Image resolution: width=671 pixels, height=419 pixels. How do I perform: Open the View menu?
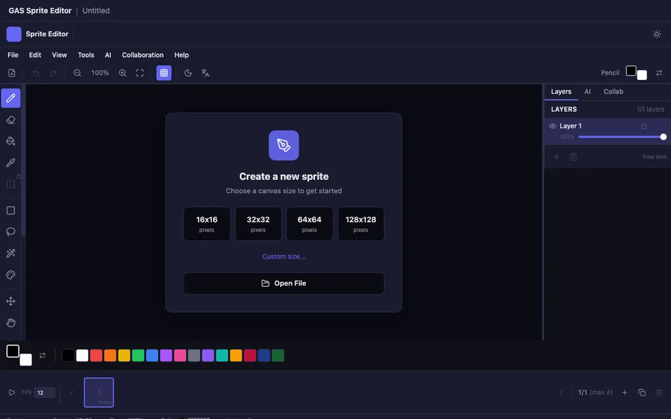pyautogui.click(x=60, y=55)
